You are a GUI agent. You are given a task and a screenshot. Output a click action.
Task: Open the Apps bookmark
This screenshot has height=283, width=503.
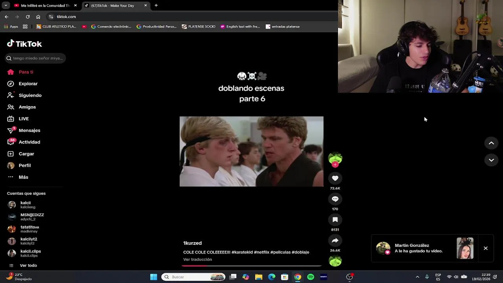click(x=11, y=27)
